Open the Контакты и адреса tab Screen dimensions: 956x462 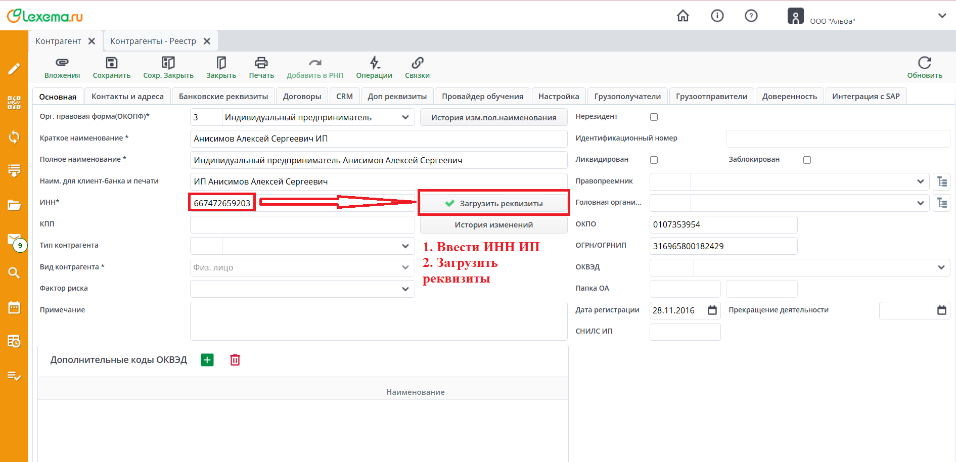point(127,97)
